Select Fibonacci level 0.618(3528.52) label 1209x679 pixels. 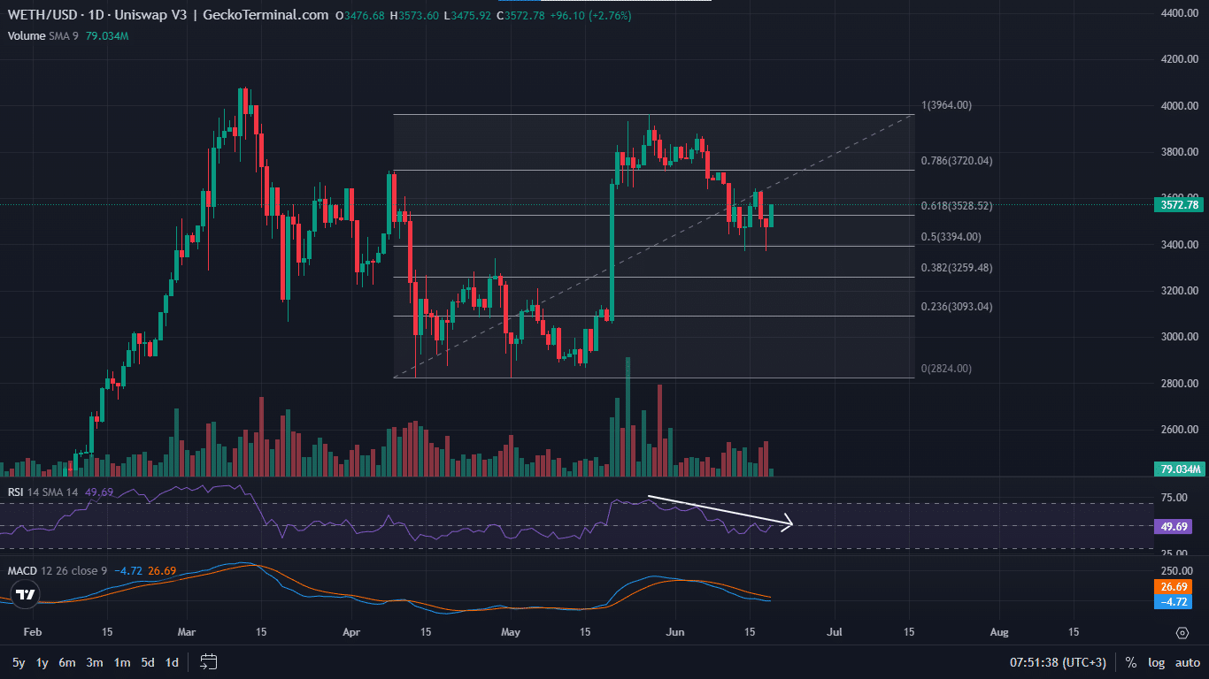pyautogui.click(x=957, y=206)
